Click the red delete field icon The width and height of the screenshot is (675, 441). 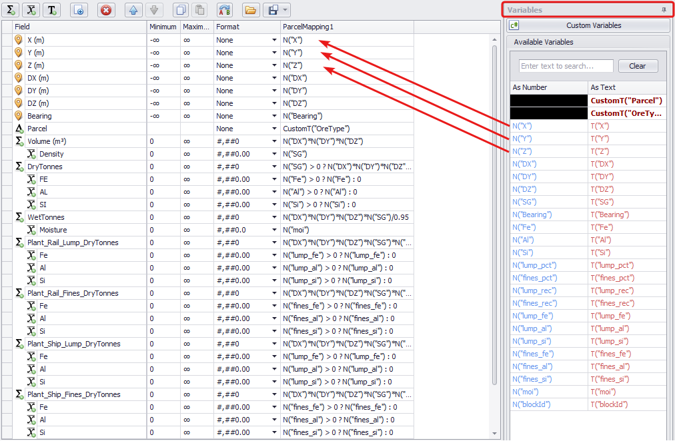click(x=105, y=10)
